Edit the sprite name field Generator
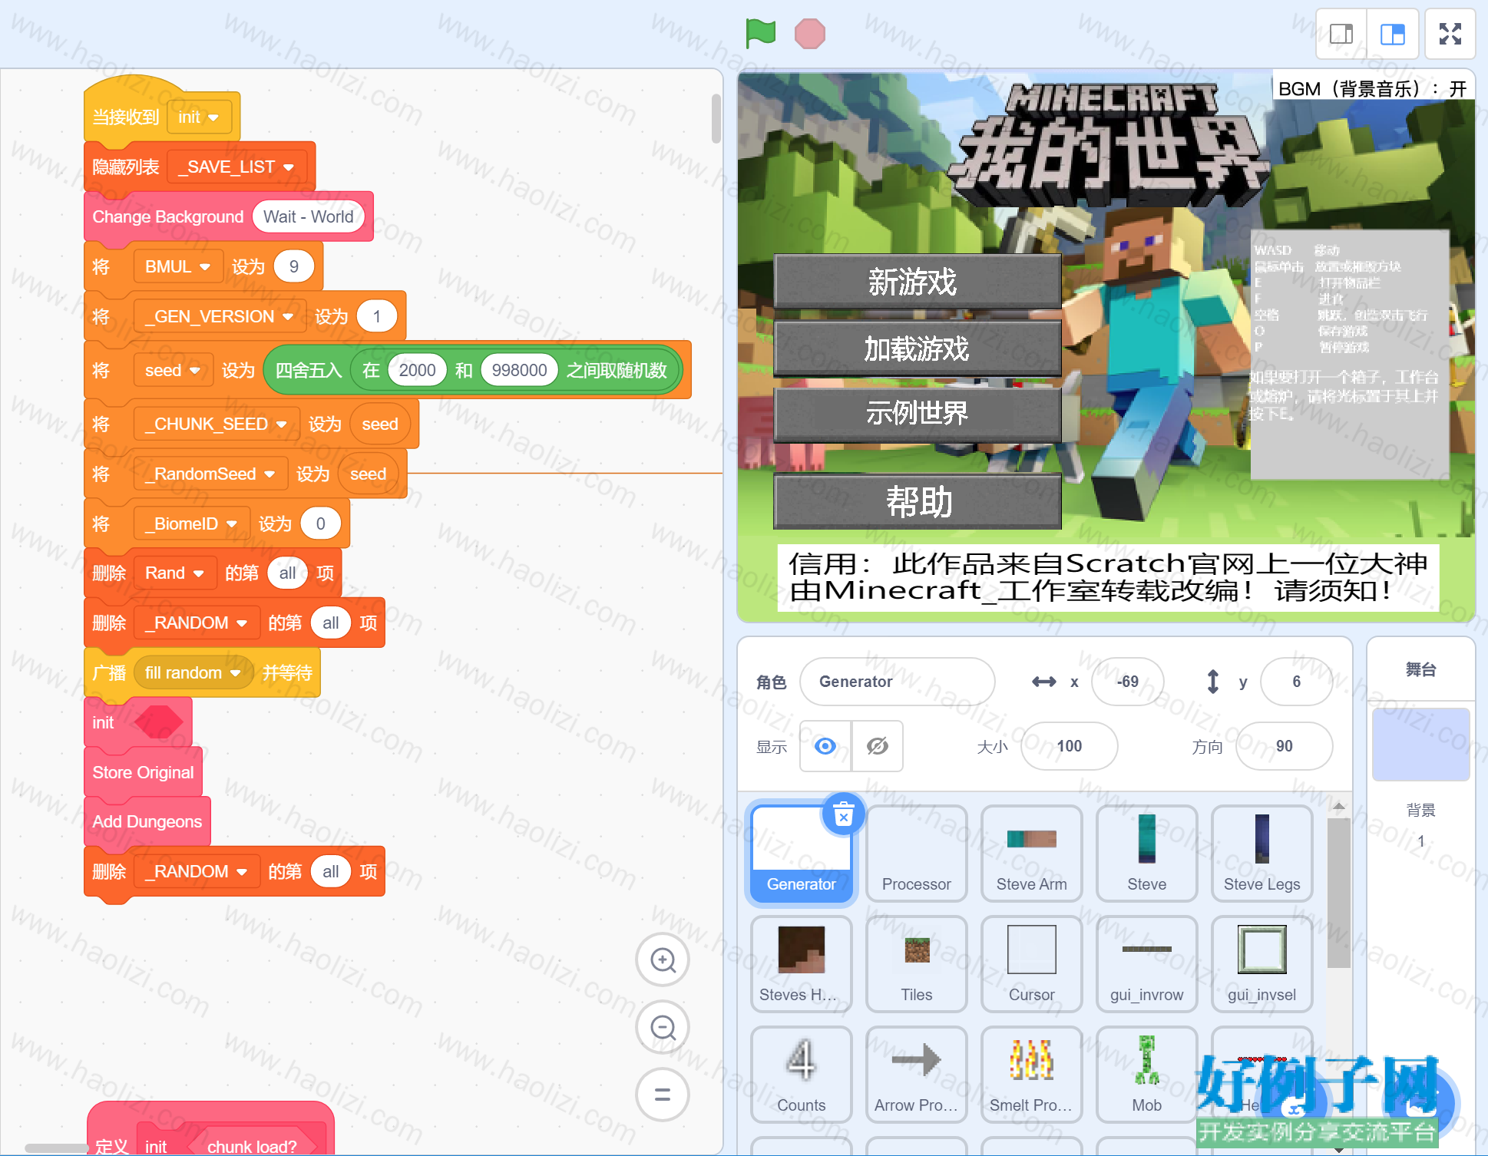1488x1156 pixels. 897,682
